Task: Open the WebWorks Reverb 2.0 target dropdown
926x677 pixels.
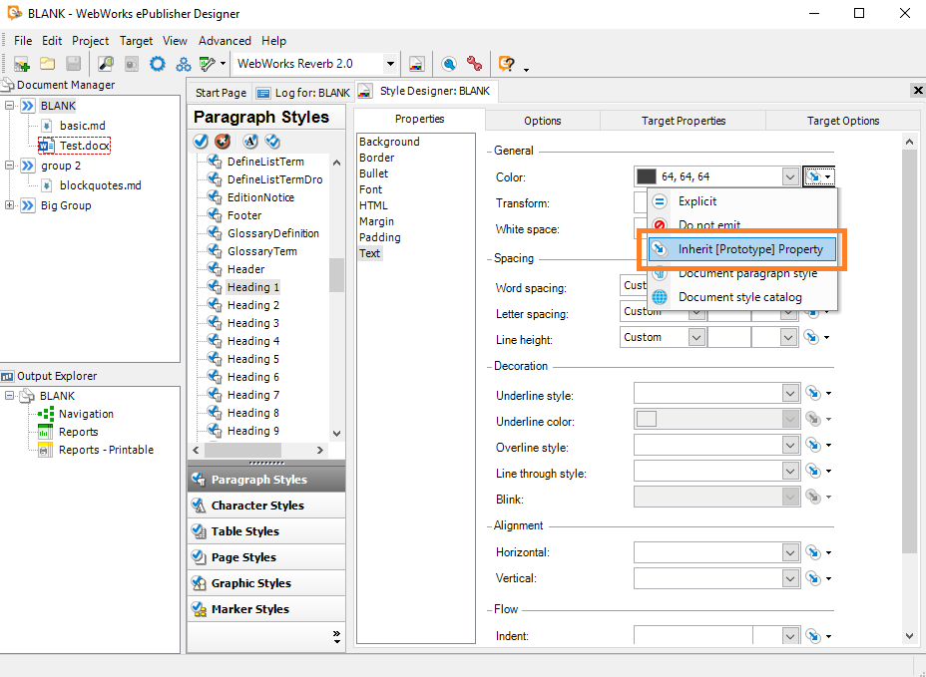Action: (x=390, y=64)
